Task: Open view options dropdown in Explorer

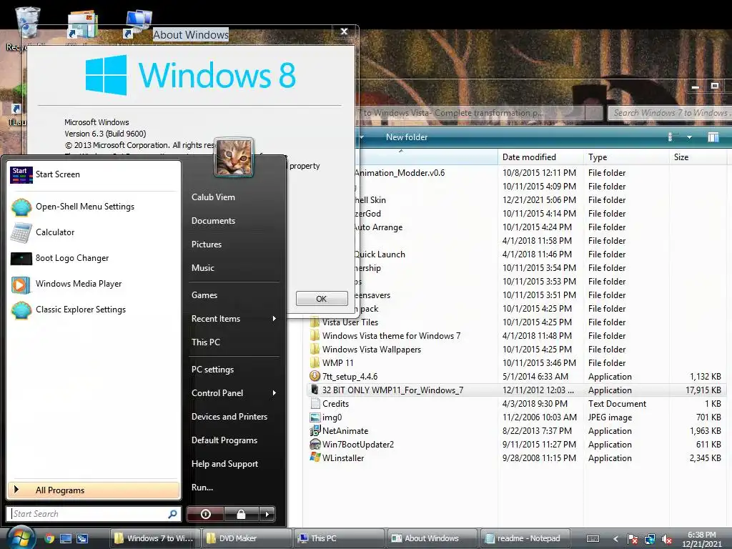Action: (689, 137)
